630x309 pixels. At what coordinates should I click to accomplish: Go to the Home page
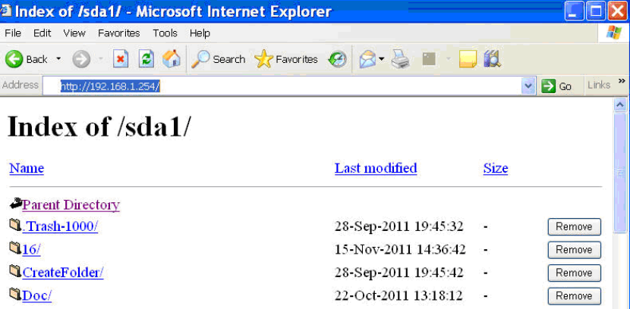(172, 59)
